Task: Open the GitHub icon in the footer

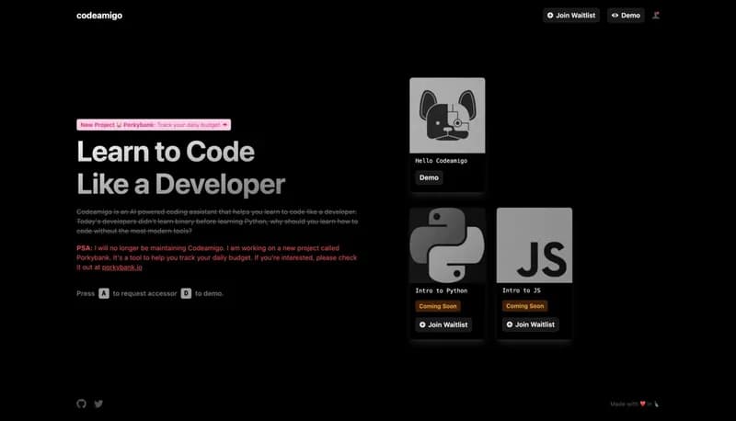Action: (81, 404)
